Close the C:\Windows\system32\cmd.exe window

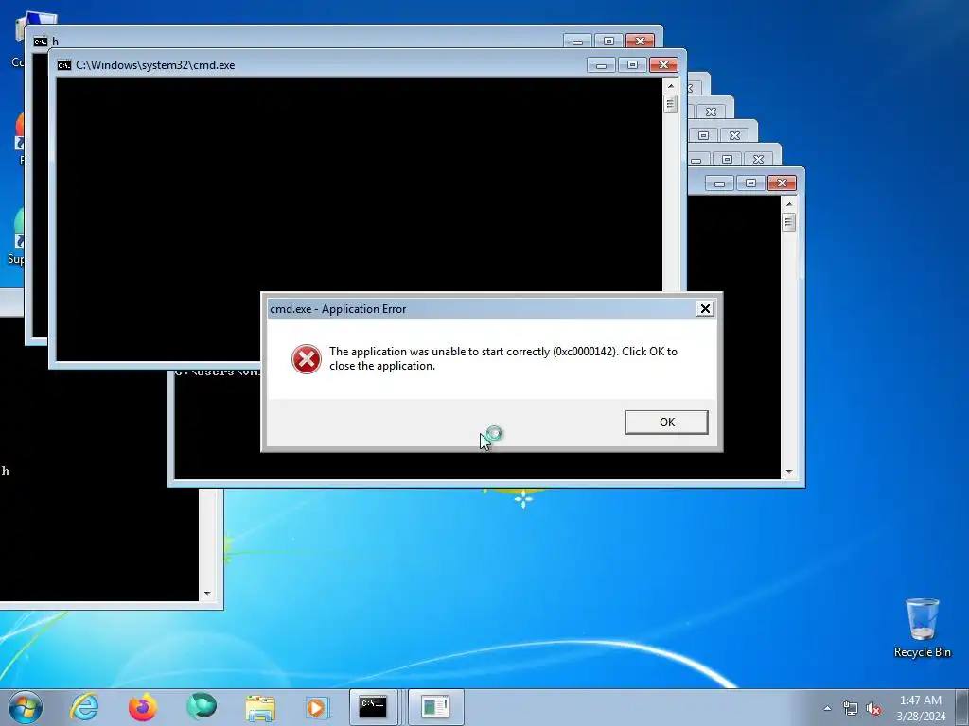click(663, 65)
